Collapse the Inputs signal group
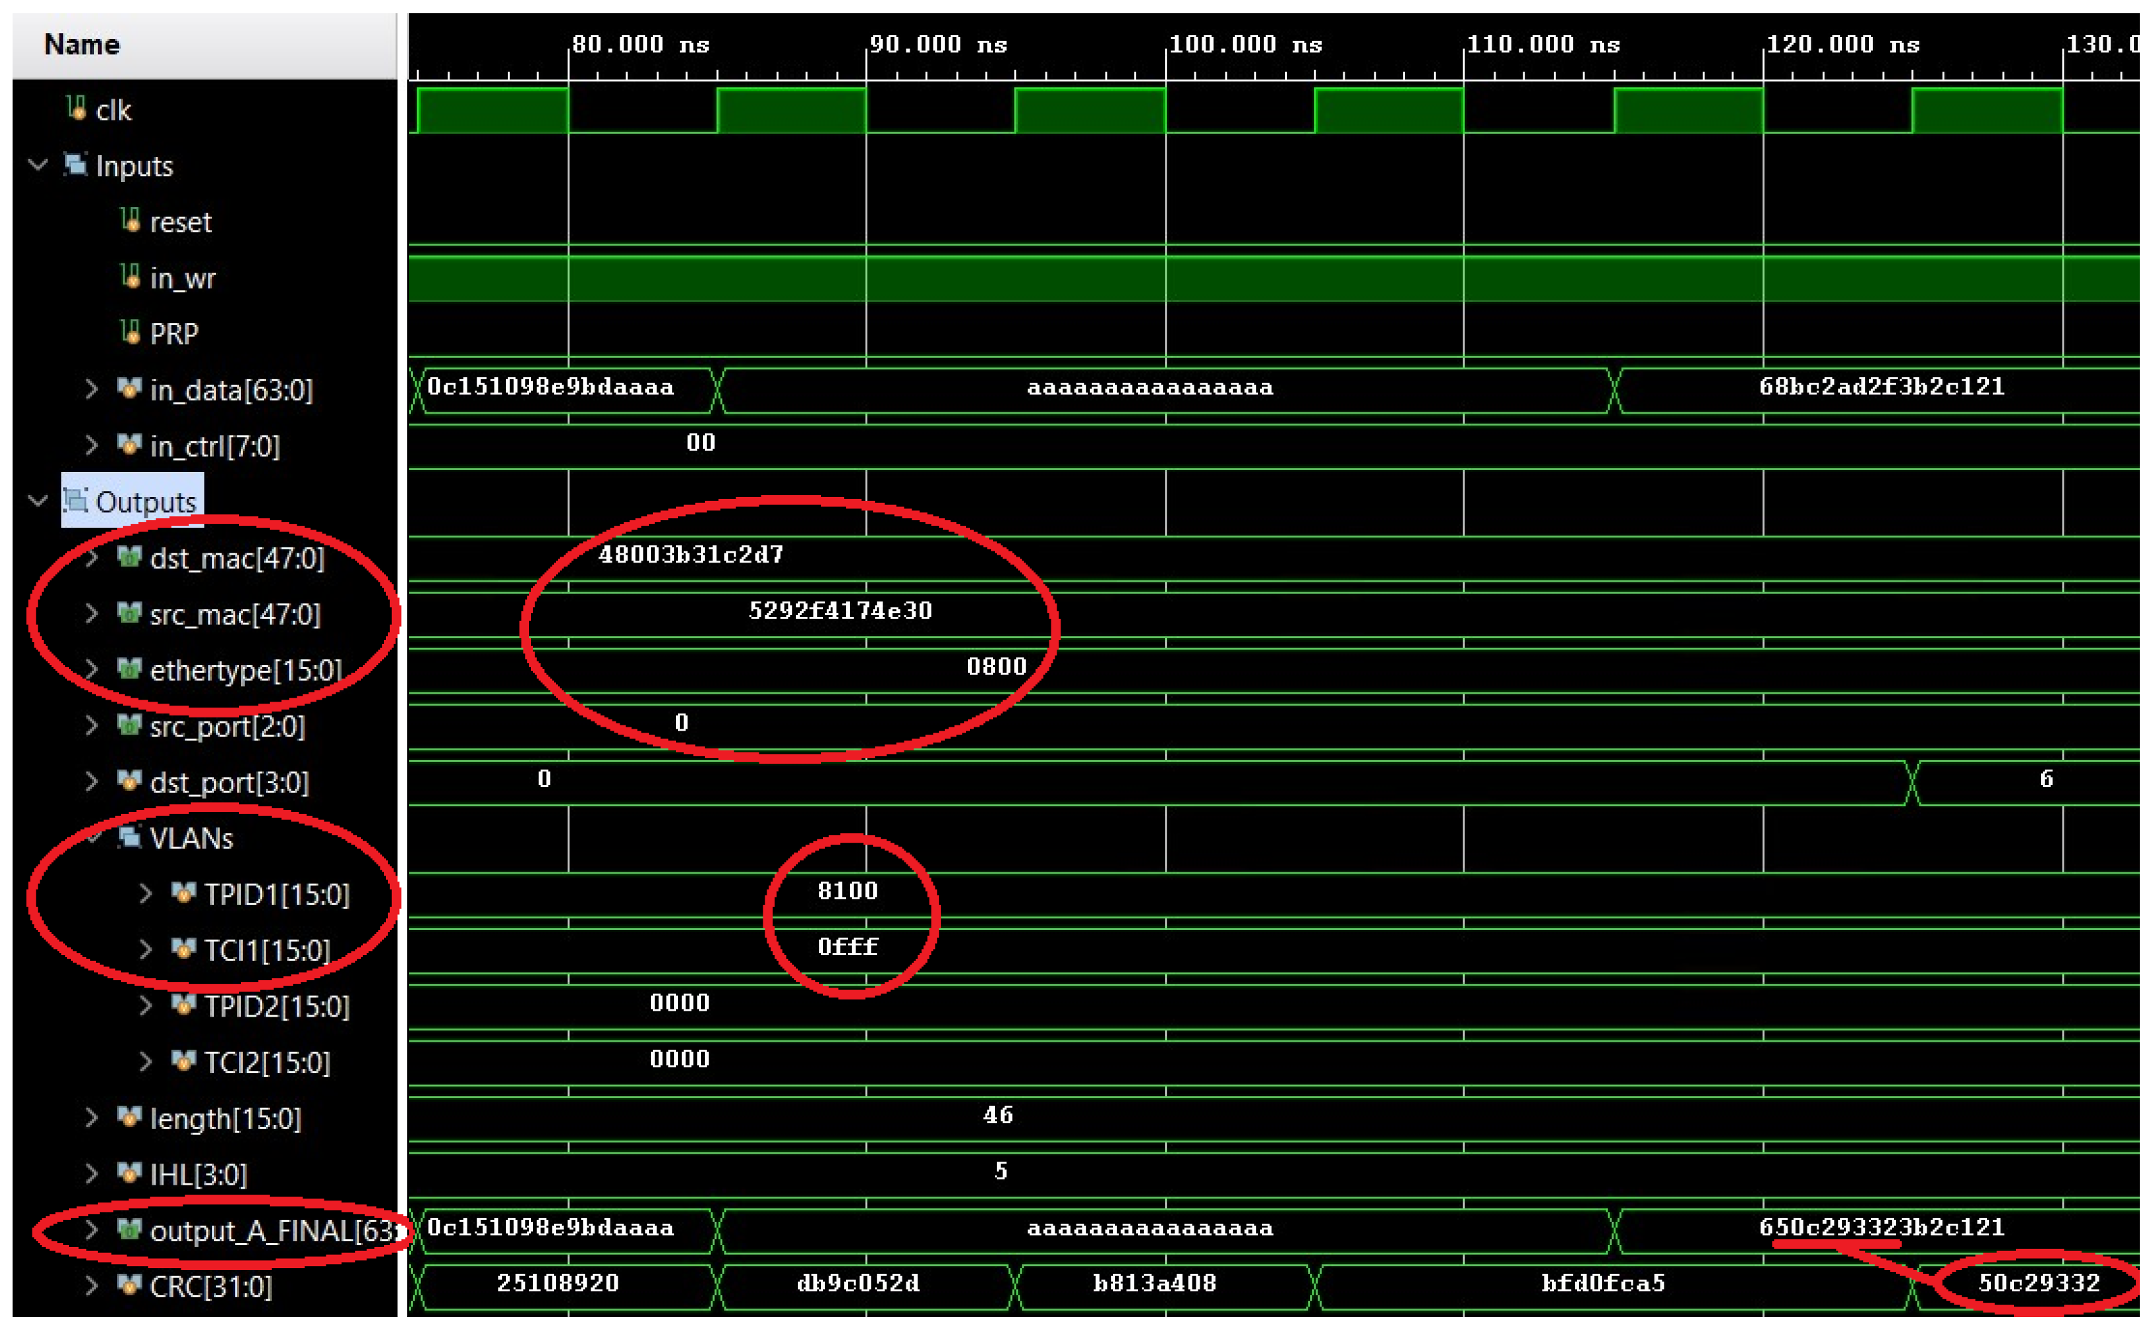Image resolution: width=2155 pixels, height=1331 pixels. [38, 165]
